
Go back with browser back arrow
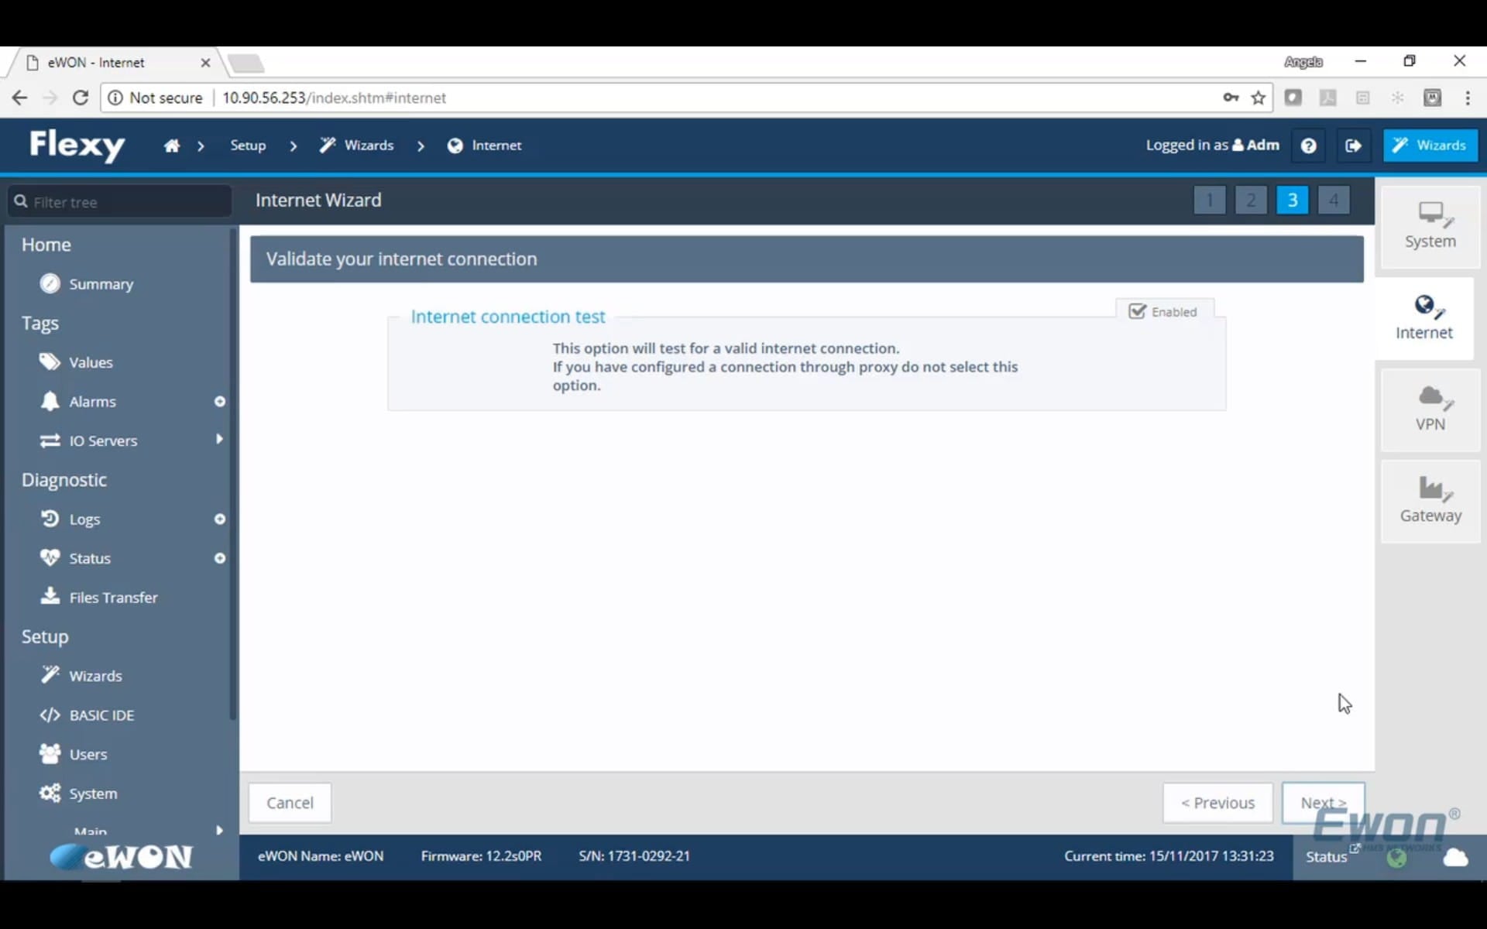pyautogui.click(x=19, y=98)
